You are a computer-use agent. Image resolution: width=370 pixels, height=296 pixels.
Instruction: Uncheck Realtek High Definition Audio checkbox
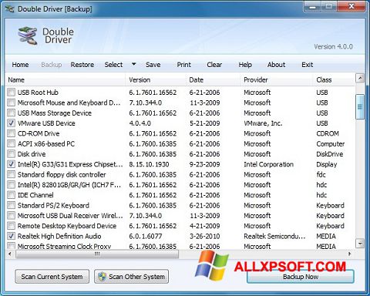(11, 236)
